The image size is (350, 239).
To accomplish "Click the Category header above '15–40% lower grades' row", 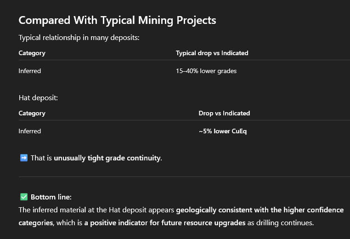I will pyautogui.click(x=32, y=53).
